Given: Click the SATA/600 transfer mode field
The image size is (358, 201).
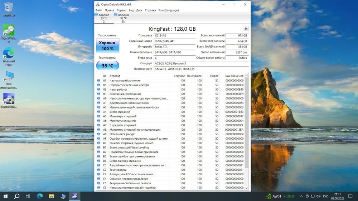Looking at the screenshot, I should [x=174, y=52].
